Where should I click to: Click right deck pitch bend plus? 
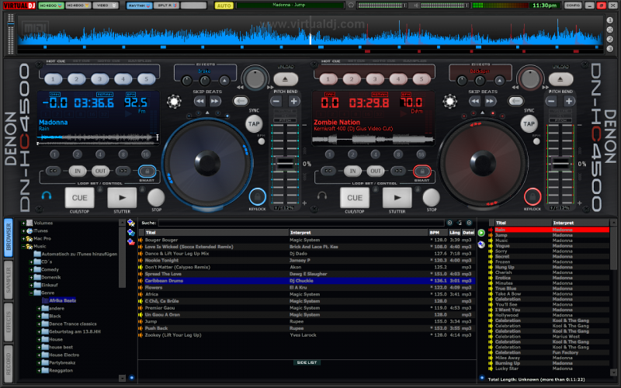[569, 102]
